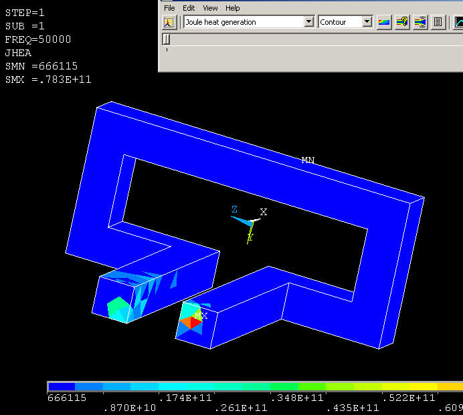Click the SMX =.783E+11 text

pos(48,80)
